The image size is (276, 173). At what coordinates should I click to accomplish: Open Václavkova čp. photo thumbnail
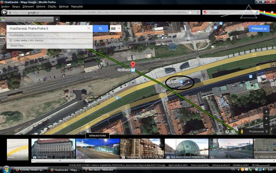coord(142,149)
